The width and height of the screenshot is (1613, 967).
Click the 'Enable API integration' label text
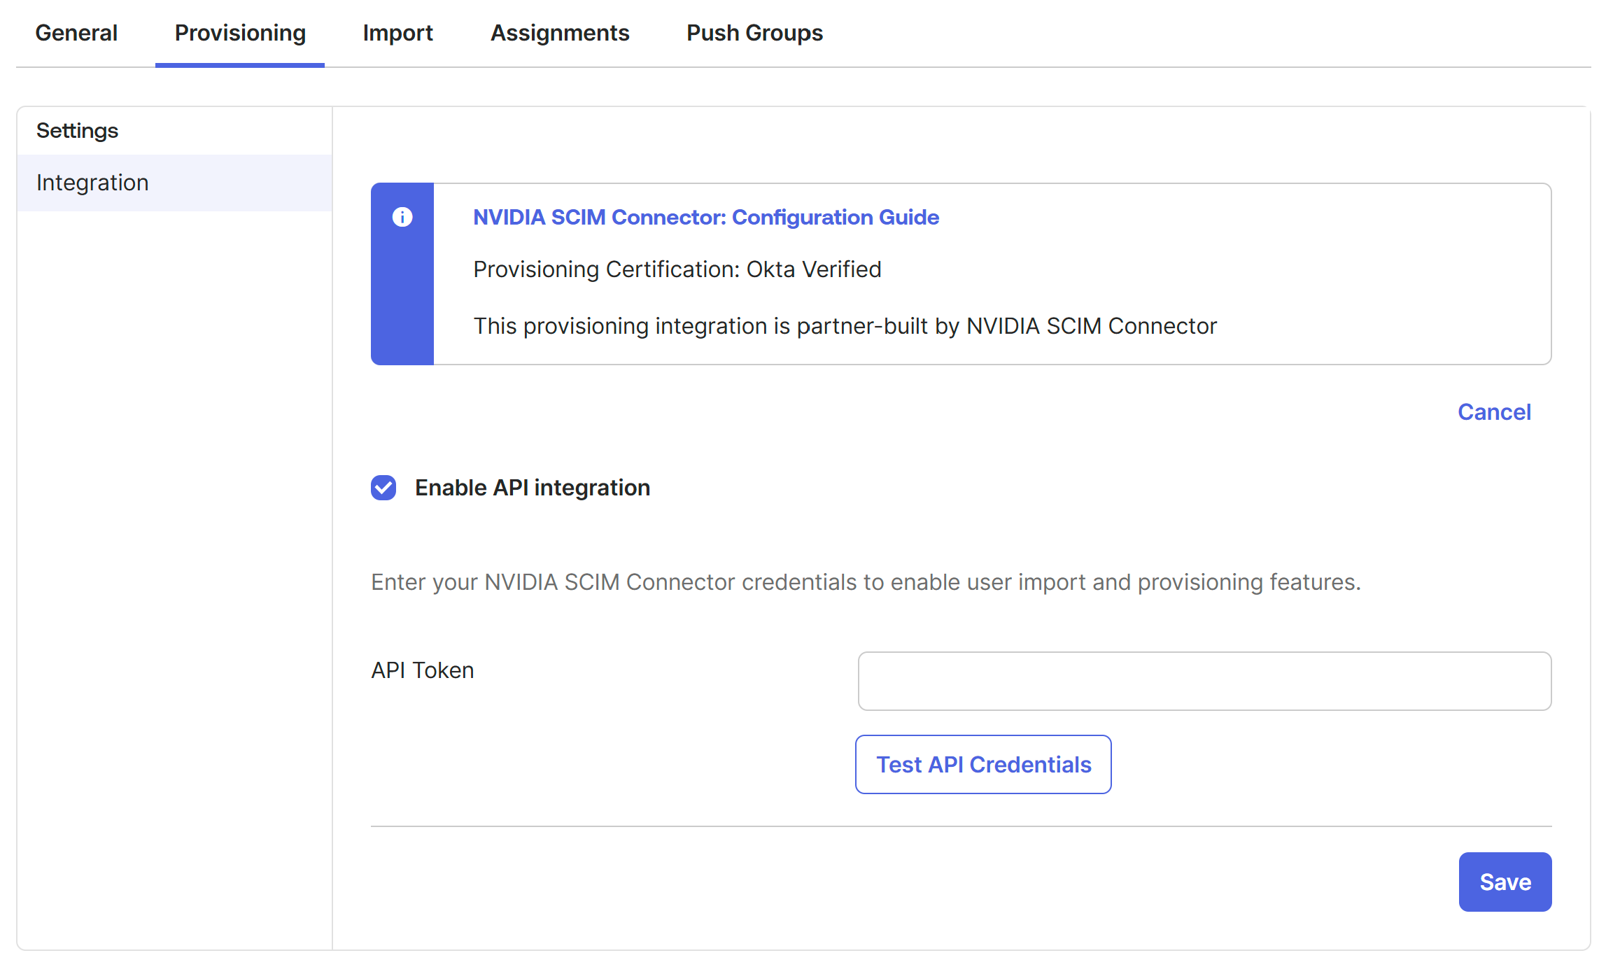pyautogui.click(x=532, y=488)
